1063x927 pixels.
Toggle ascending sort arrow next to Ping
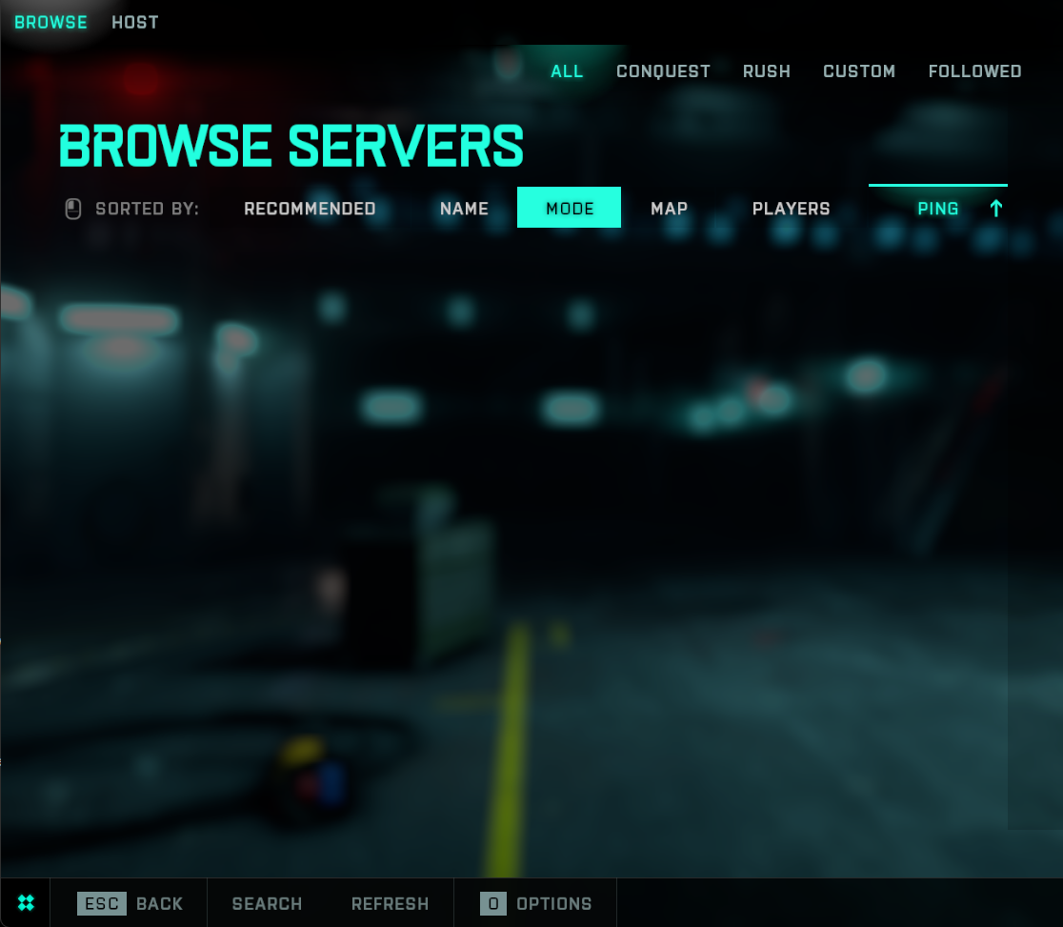click(996, 209)
